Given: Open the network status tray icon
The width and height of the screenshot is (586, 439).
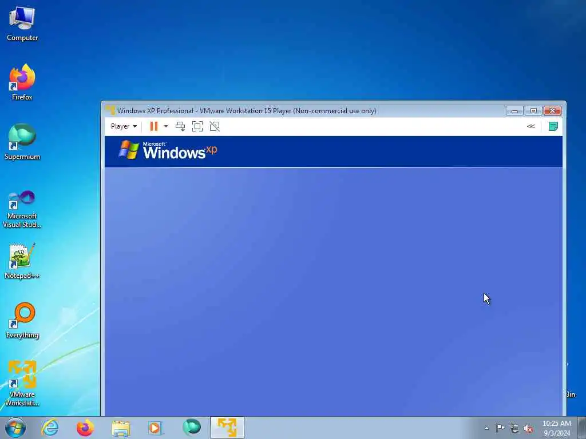Looking at the screenshot, I should coord(514,429).
